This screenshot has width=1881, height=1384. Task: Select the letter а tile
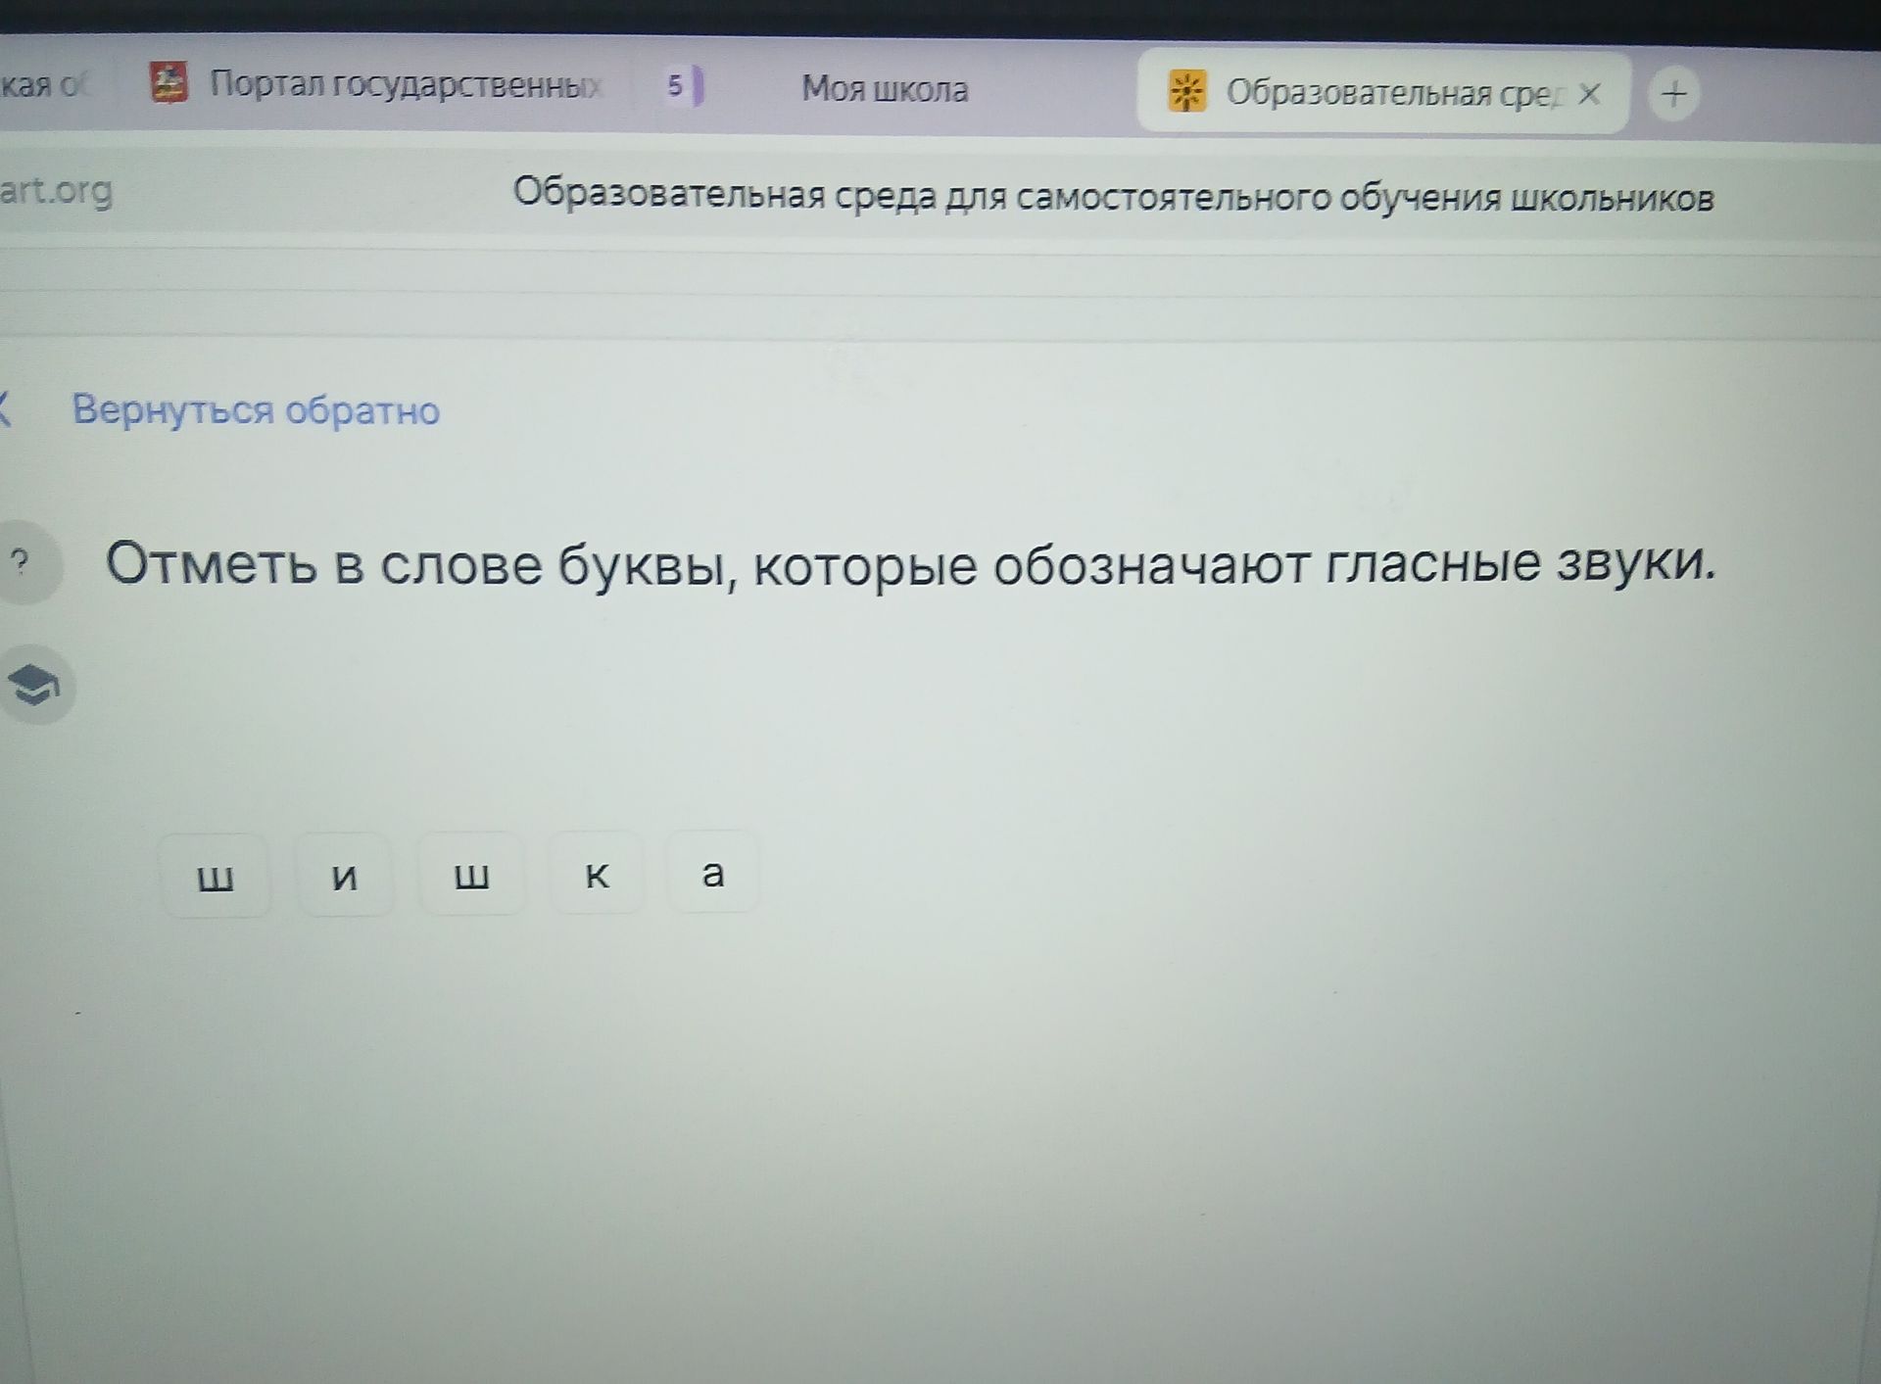[712, 872]
